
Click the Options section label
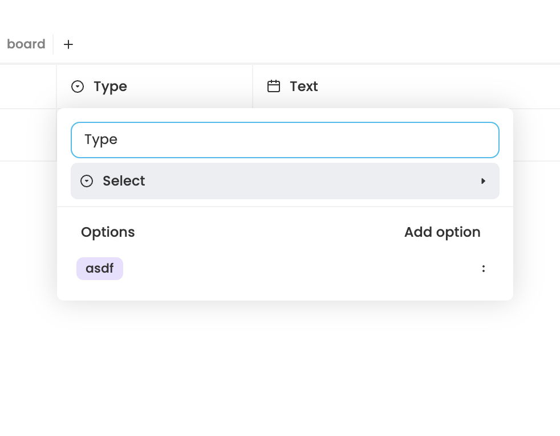click(108, 232)
